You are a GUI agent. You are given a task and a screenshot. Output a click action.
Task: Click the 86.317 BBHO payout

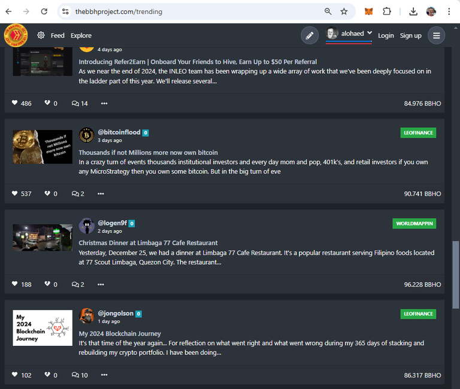pyautogui.click(x=422, y=375)
